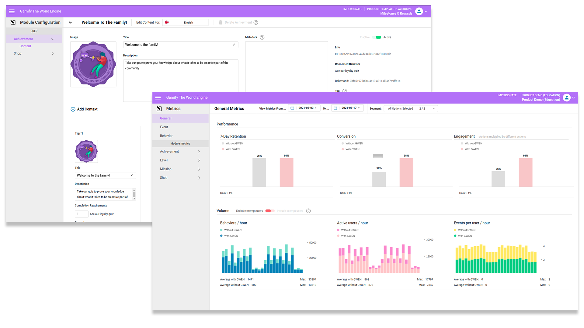
Task: Open Segment All Options Selected dropdown
Action: click(x=411, y=108)
